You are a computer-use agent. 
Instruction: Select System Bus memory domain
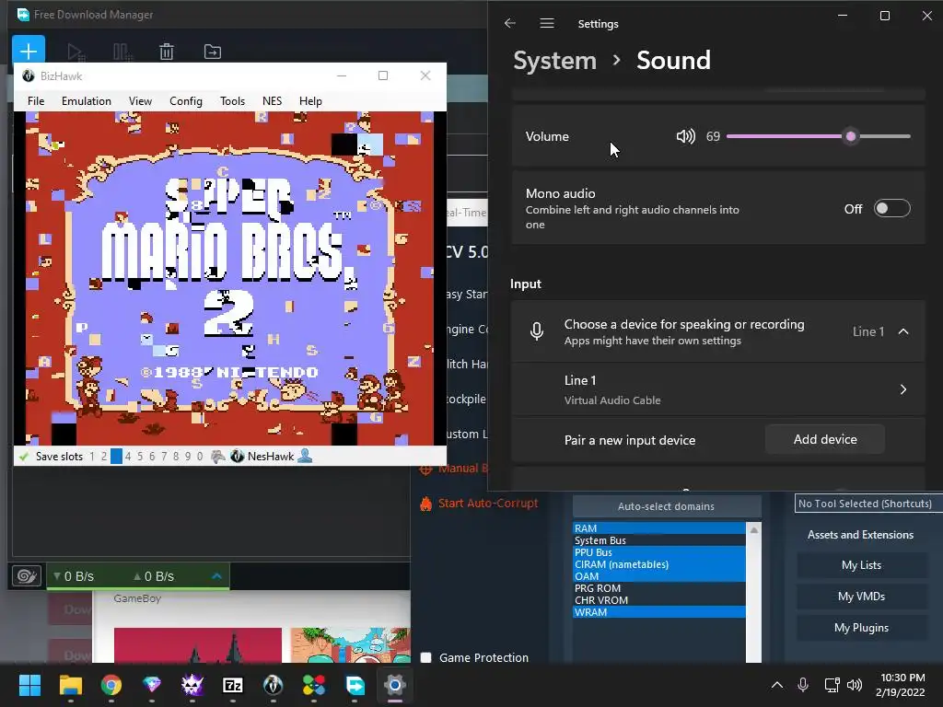[x=658, y=540]
